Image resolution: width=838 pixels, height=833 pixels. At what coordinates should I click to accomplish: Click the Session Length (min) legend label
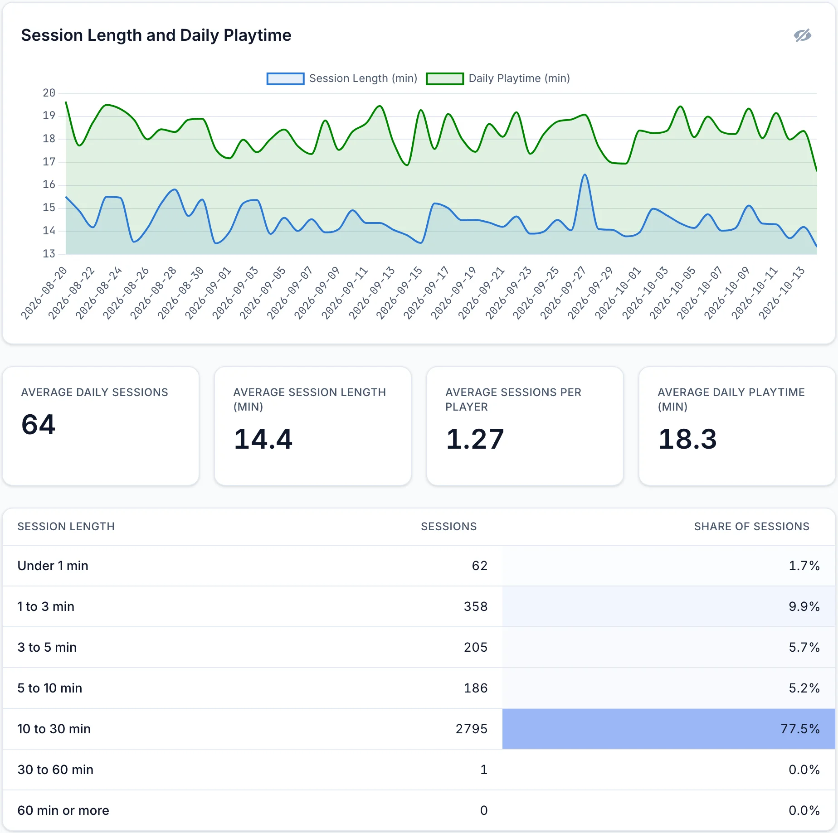363,78
